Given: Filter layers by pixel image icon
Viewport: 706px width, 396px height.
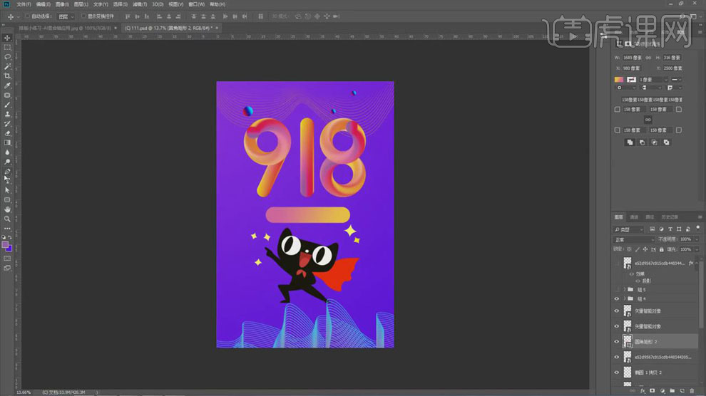Looking at the screenshot, I should pos(652,229).
